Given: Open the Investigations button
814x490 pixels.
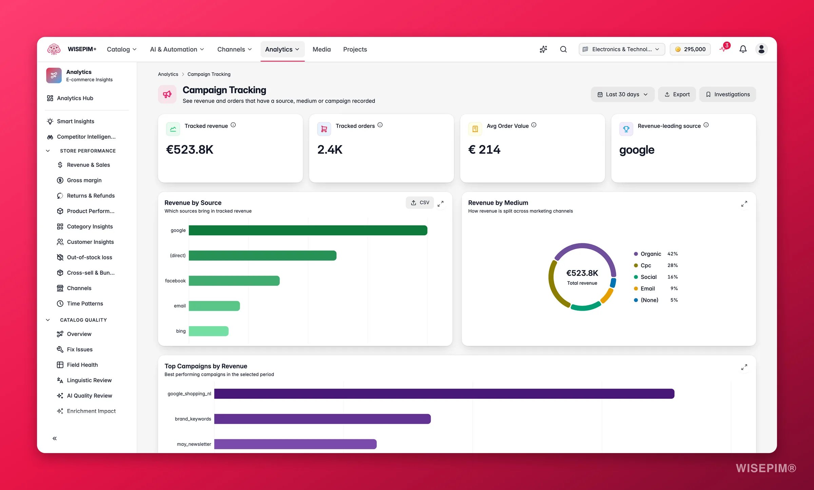Looking at the screenshot, I should (728, 94).
